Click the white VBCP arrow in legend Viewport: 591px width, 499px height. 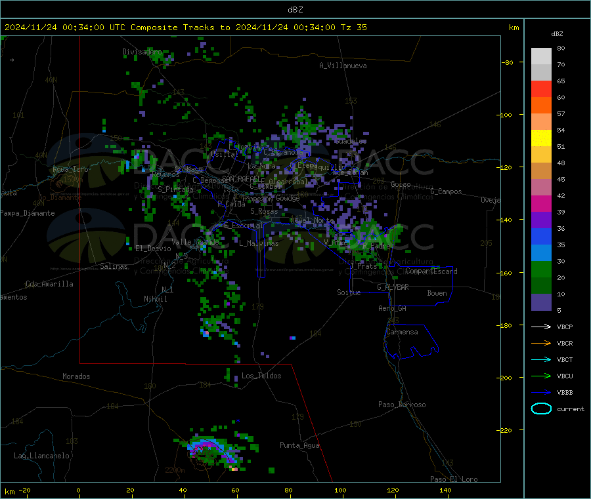(541, 327)
